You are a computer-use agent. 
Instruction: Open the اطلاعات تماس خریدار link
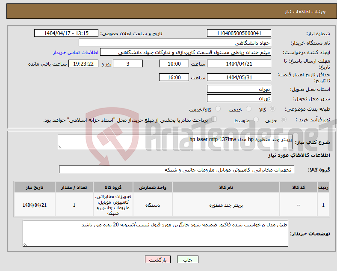point(76,52)
